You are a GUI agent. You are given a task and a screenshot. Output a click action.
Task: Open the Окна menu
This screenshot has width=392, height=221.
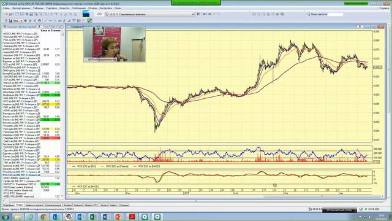118,8
